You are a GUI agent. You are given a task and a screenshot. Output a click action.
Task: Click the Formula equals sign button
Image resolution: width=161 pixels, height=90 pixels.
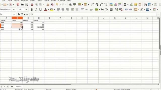pyautogui.click(x=27, y=14)
